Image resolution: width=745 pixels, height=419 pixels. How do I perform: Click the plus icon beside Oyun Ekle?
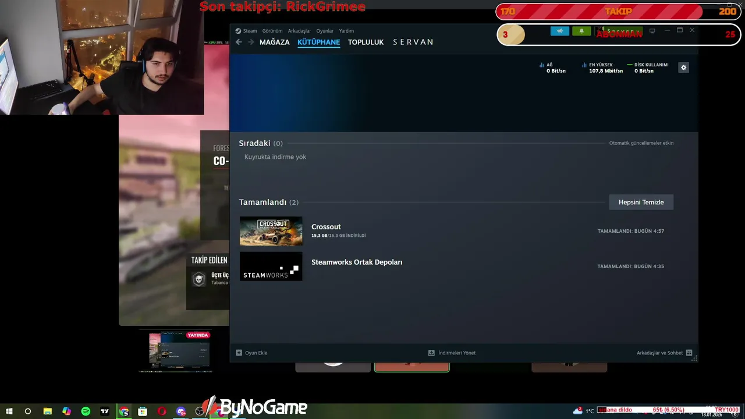[x=239, y=353]
